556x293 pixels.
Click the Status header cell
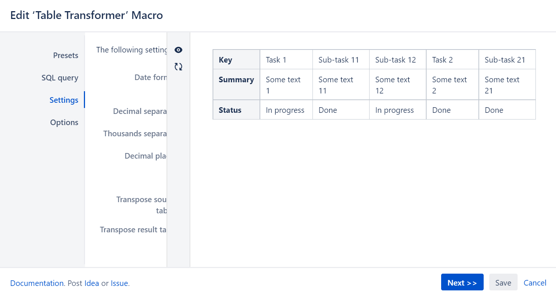tap(236, 110)
